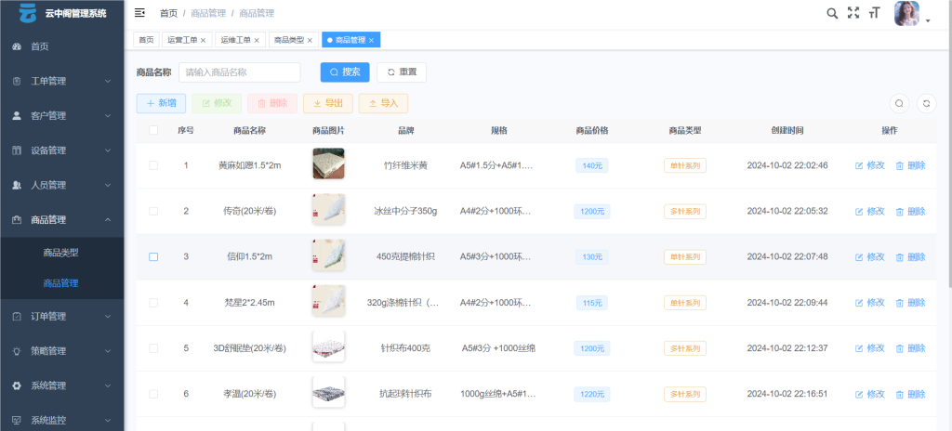
Task: Open 商品类型 in the sidebar submenu
Action: tap(61, 253)
